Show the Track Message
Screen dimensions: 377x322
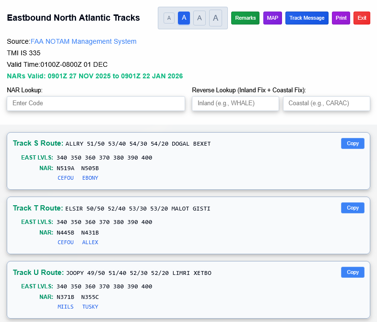[307, 18]
